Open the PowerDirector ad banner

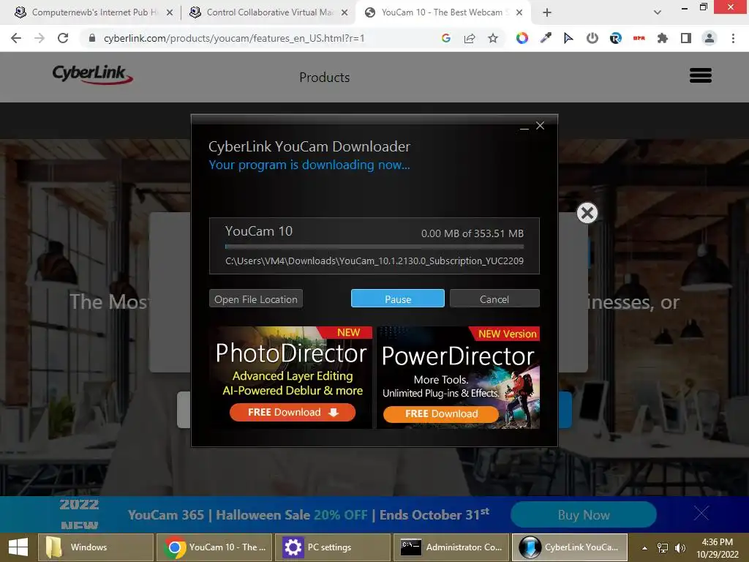458,377
